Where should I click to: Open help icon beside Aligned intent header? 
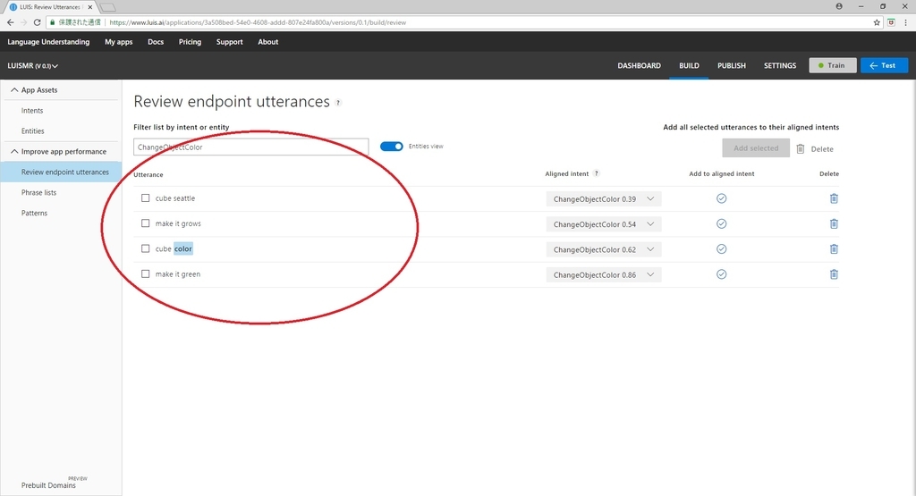(596, 173)
